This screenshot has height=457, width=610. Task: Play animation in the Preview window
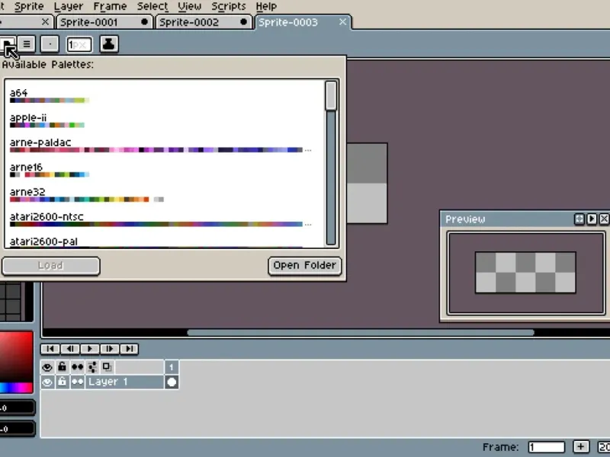tap(592, 219)
